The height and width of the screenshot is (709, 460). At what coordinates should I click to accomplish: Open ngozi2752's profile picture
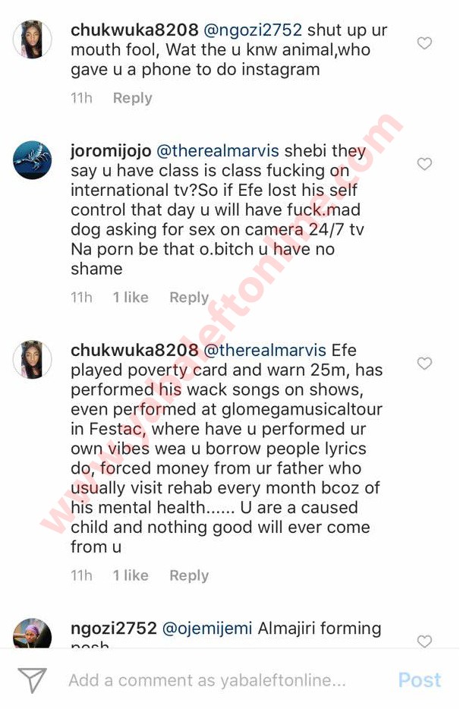(x=32, y=633)
